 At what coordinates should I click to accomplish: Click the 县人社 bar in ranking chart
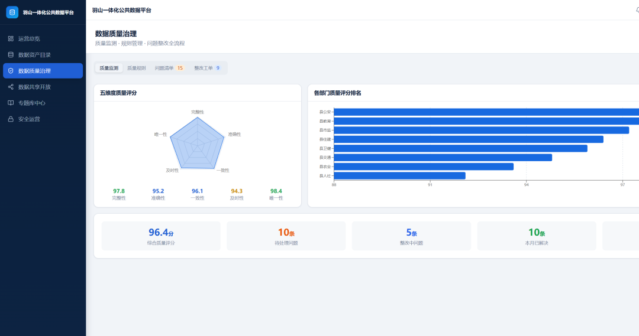click(x=399, y=176)
